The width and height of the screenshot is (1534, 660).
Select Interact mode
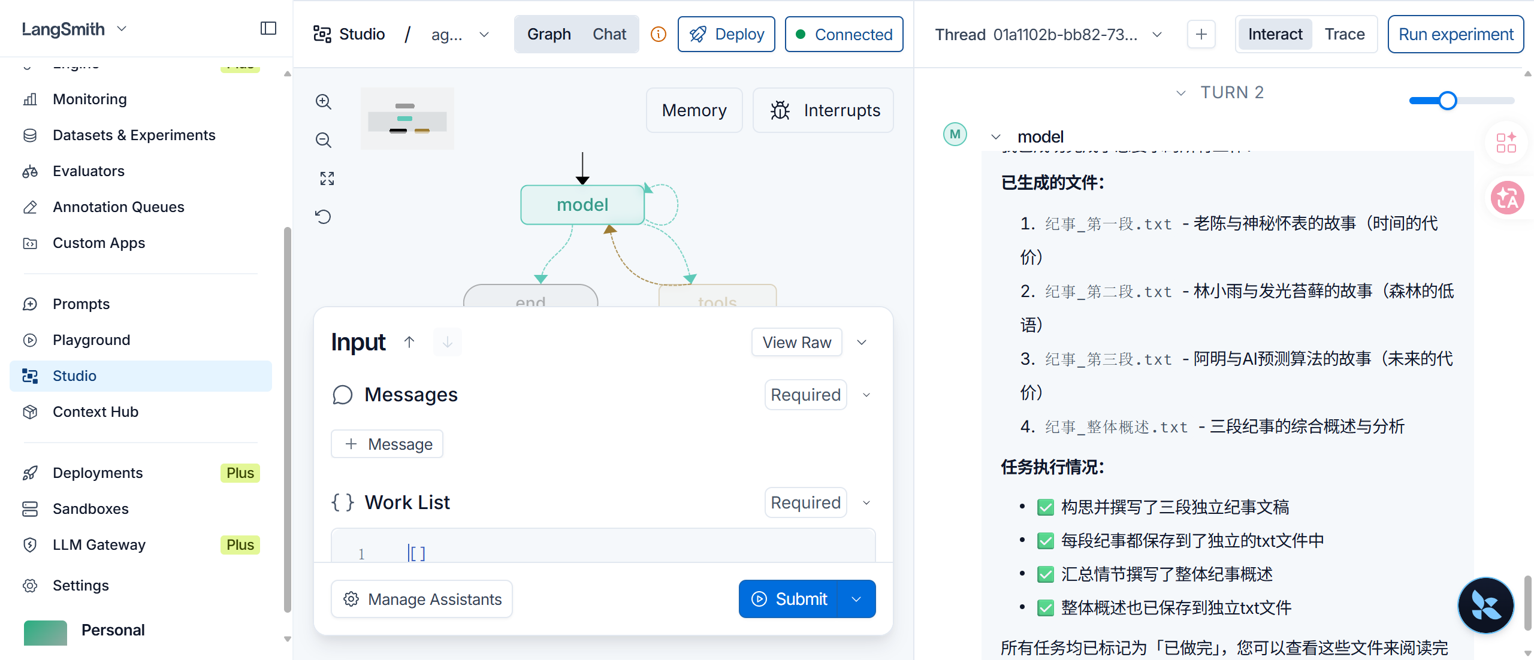pos(1275,34)
